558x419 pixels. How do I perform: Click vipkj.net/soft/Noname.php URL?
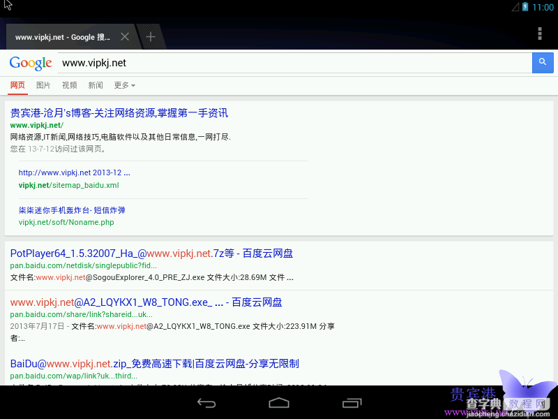pos(66,222)
